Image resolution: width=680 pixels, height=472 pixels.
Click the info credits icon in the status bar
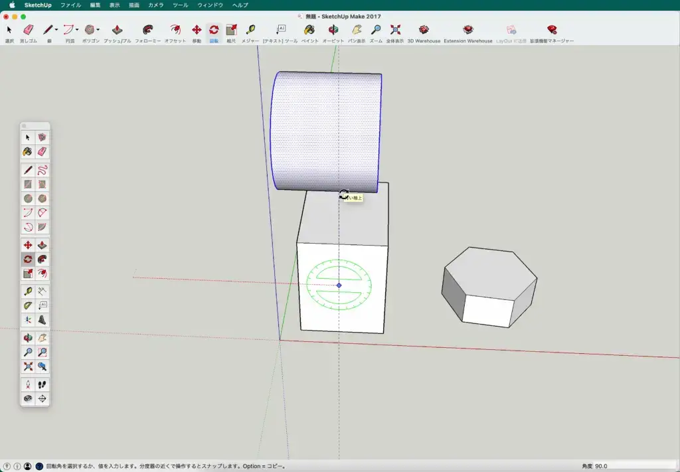pos(17,467)
